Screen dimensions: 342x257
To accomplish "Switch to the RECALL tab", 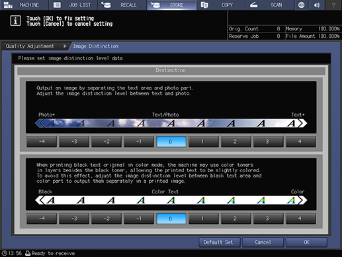I will [x=122, y=5].
